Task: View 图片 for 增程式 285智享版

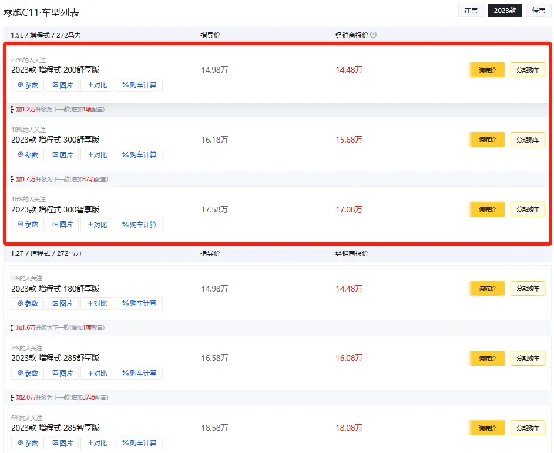Action: click(62, 443)
